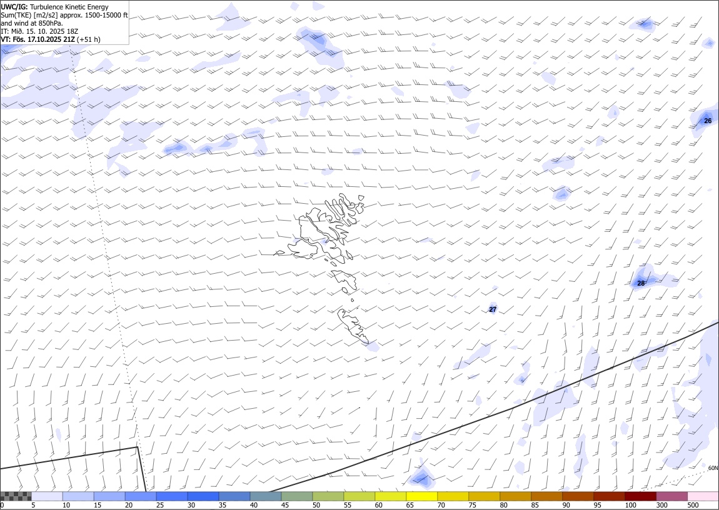Click the legend tick label 75
719x510 pixels.
(x=472, y=506)
